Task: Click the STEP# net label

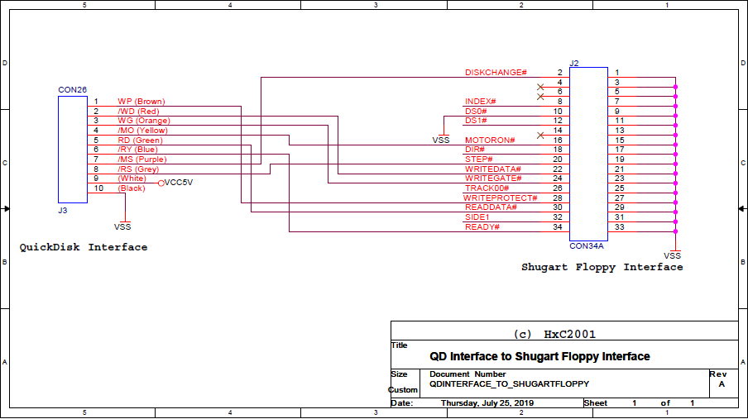Action: tap(479, 160)
